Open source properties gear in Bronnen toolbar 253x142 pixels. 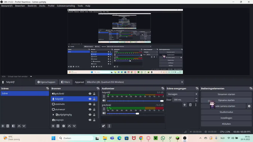(x=64, y=126)
